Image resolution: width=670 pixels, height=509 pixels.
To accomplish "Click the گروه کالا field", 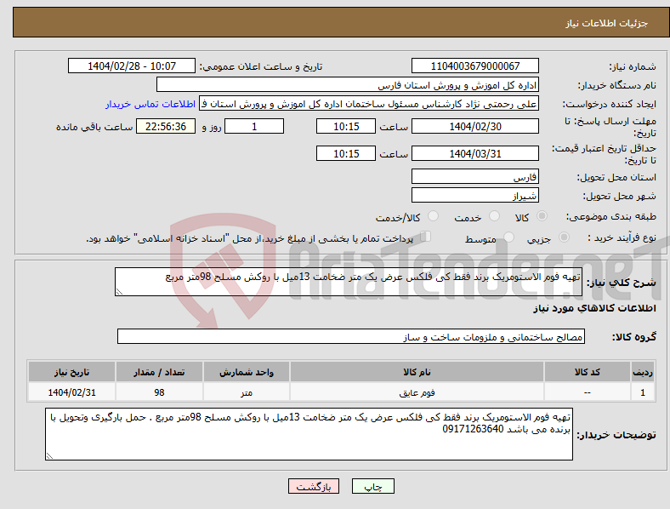I will point(351,336).
